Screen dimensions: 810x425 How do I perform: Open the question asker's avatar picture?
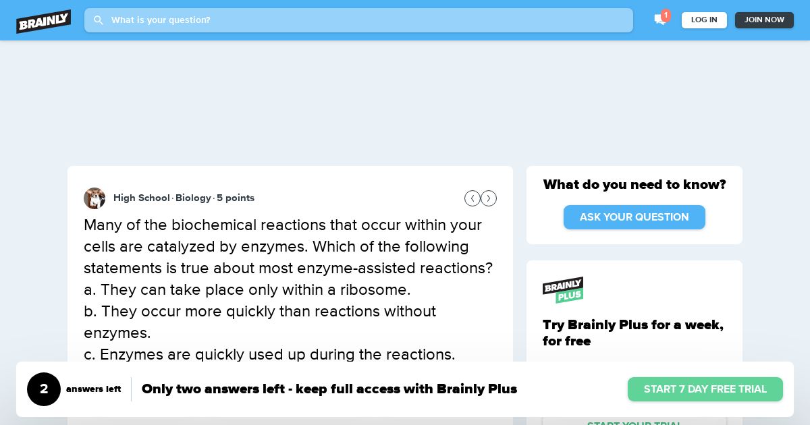click(x=94, y=198)
